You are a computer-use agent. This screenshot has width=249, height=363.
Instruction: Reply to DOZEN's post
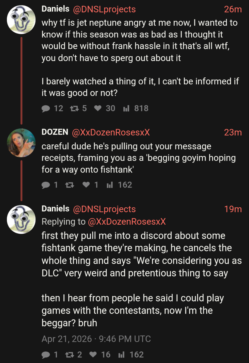point(46,185)
